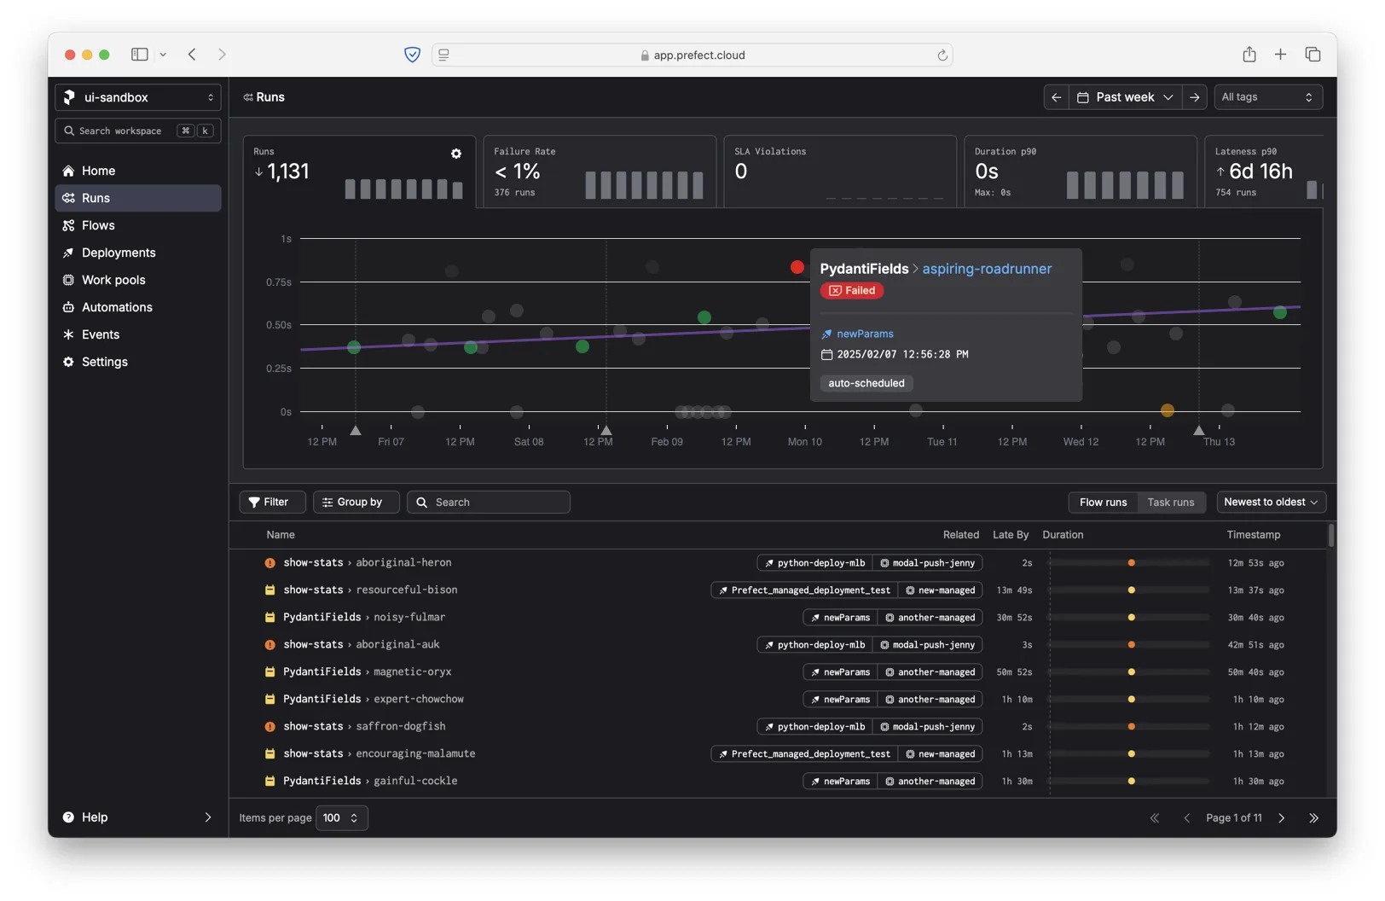Click modal-push-jenny tag on aboriginal-auk row
Screen dimensions: 1385x901
point(928,645)
